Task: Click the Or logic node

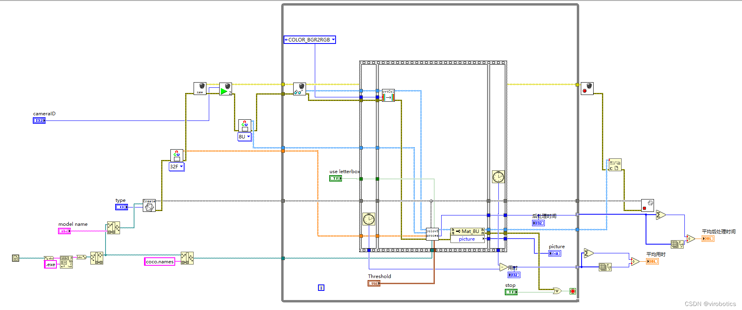Action: pyautogui.click(x=557, y=291)
